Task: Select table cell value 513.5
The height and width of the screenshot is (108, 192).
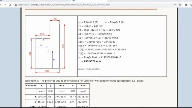Action: [50, 102]
